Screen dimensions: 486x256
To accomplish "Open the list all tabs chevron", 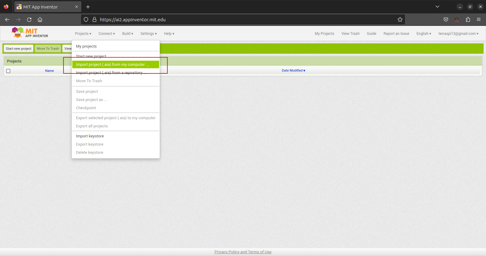I will tap(437, 7).
